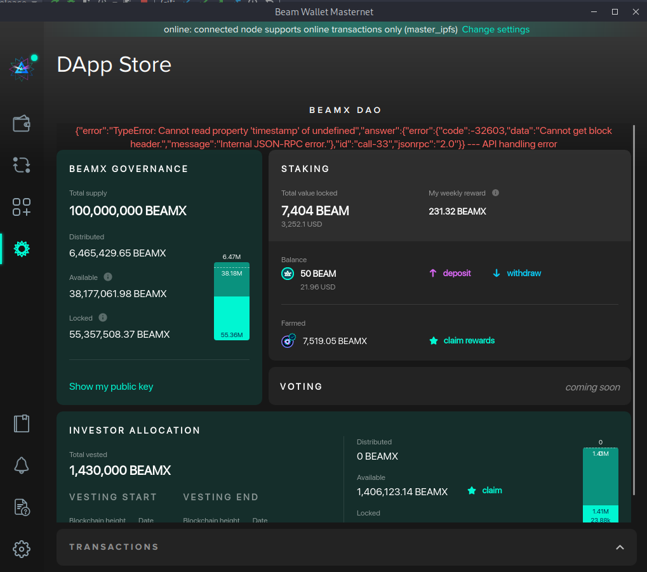Click the governance supply bar chart
The image size is (647, 572).
[x=232, y=301]
